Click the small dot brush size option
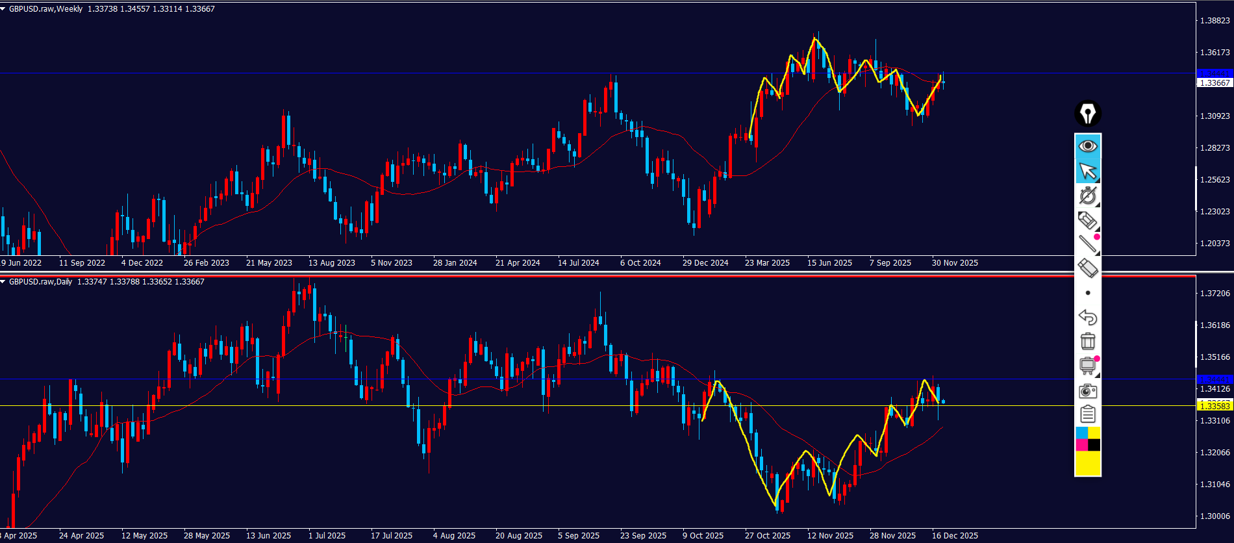The height and width of the screenshot is (543, 1234). 1088,293
